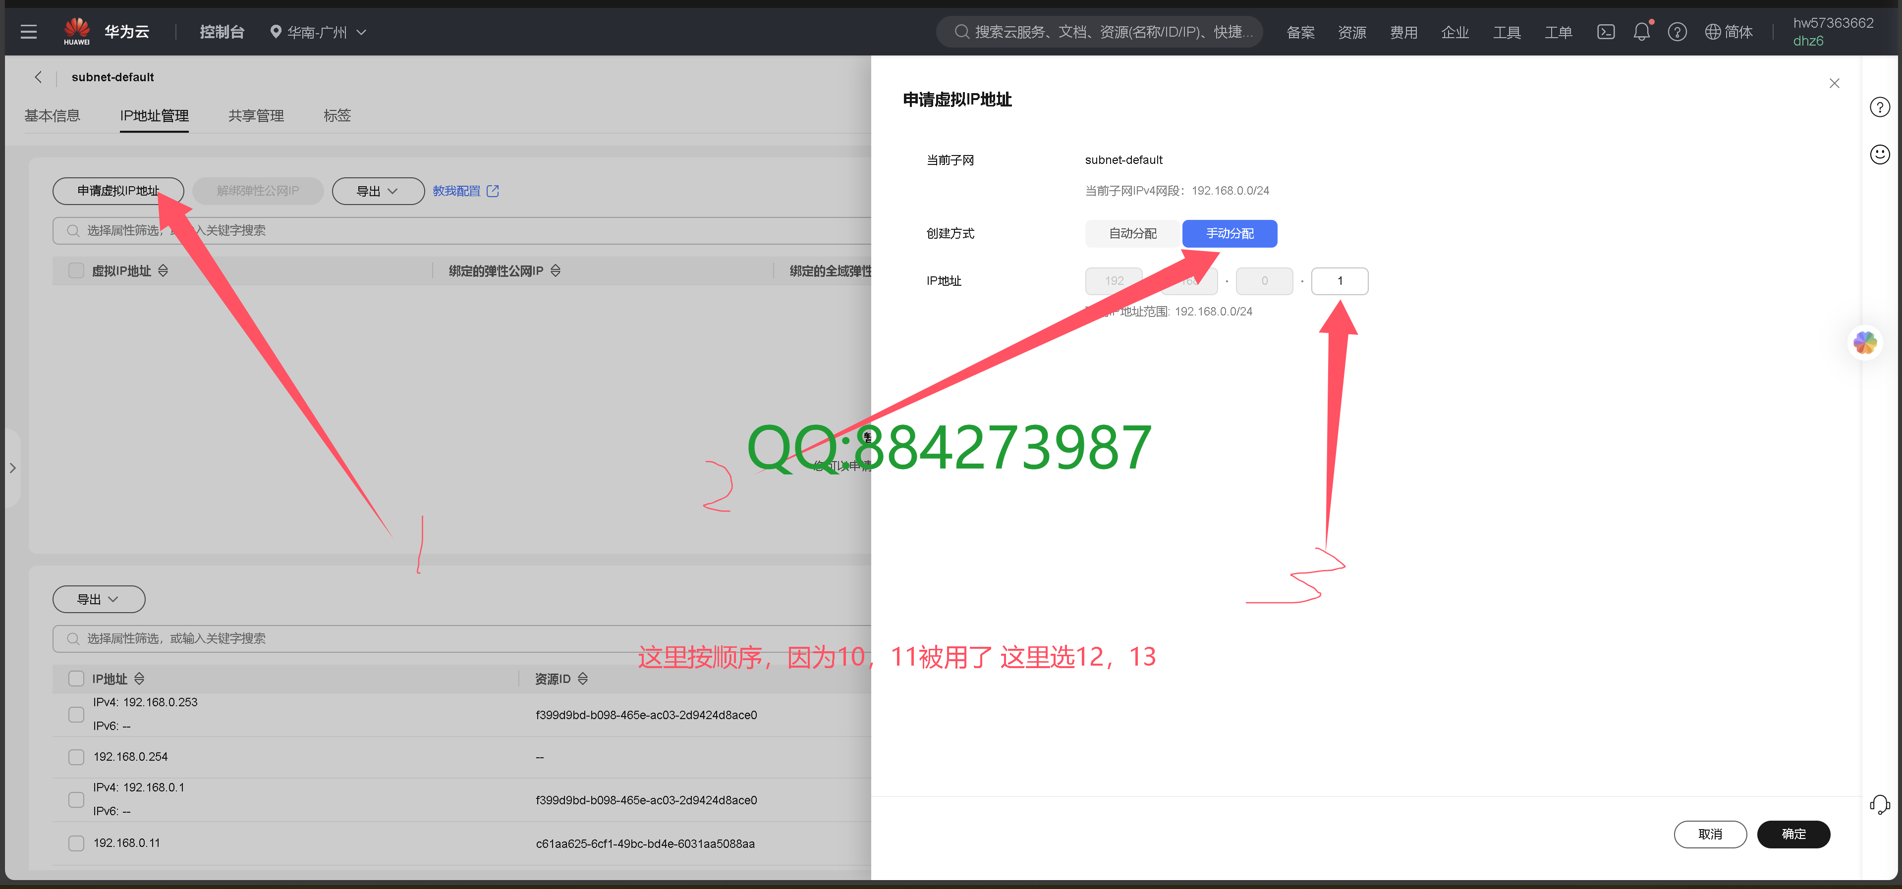Click 取消 to cancel

pyautogui.click(x=1710, y=835)
